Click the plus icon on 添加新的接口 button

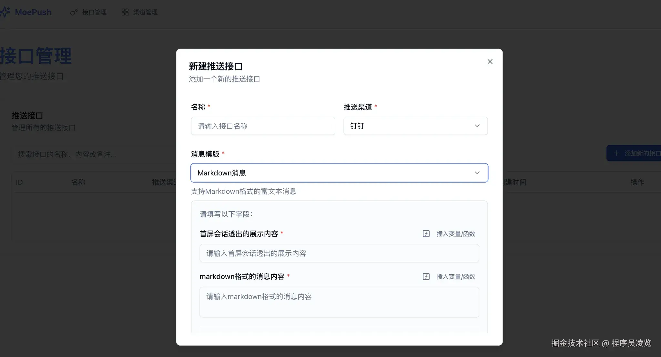coord(616,153)
